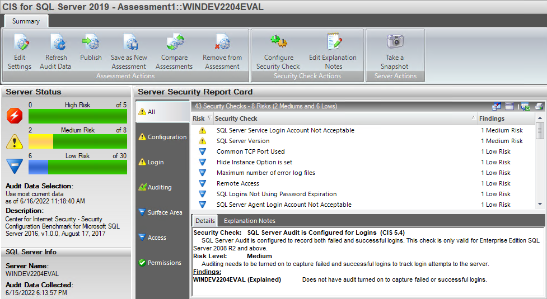Select the SQL Server Version row

(243, 141)
